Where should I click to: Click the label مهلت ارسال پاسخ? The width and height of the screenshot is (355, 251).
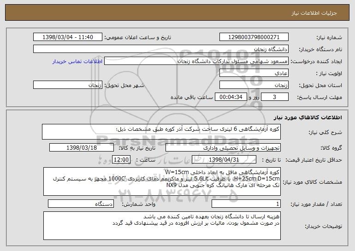(319, 98)
